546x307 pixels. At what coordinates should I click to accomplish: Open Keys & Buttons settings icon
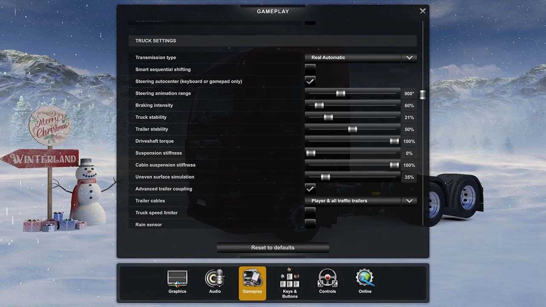click(x=290, y=280)
